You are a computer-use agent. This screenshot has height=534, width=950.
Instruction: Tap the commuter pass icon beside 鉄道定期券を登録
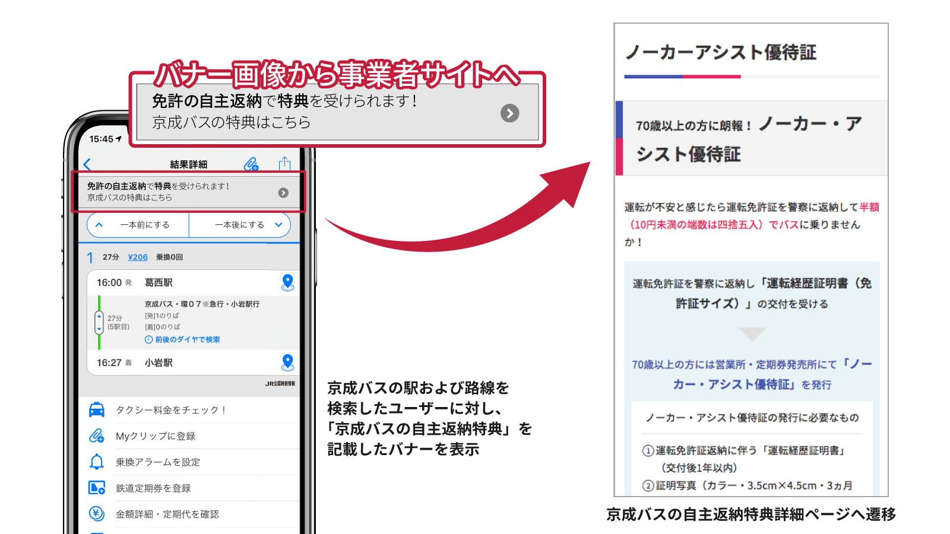(97, 488)
